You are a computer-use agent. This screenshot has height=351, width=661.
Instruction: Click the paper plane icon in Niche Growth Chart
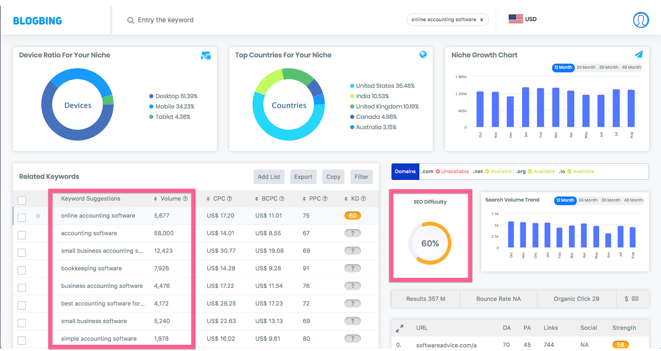coord(639,55)
